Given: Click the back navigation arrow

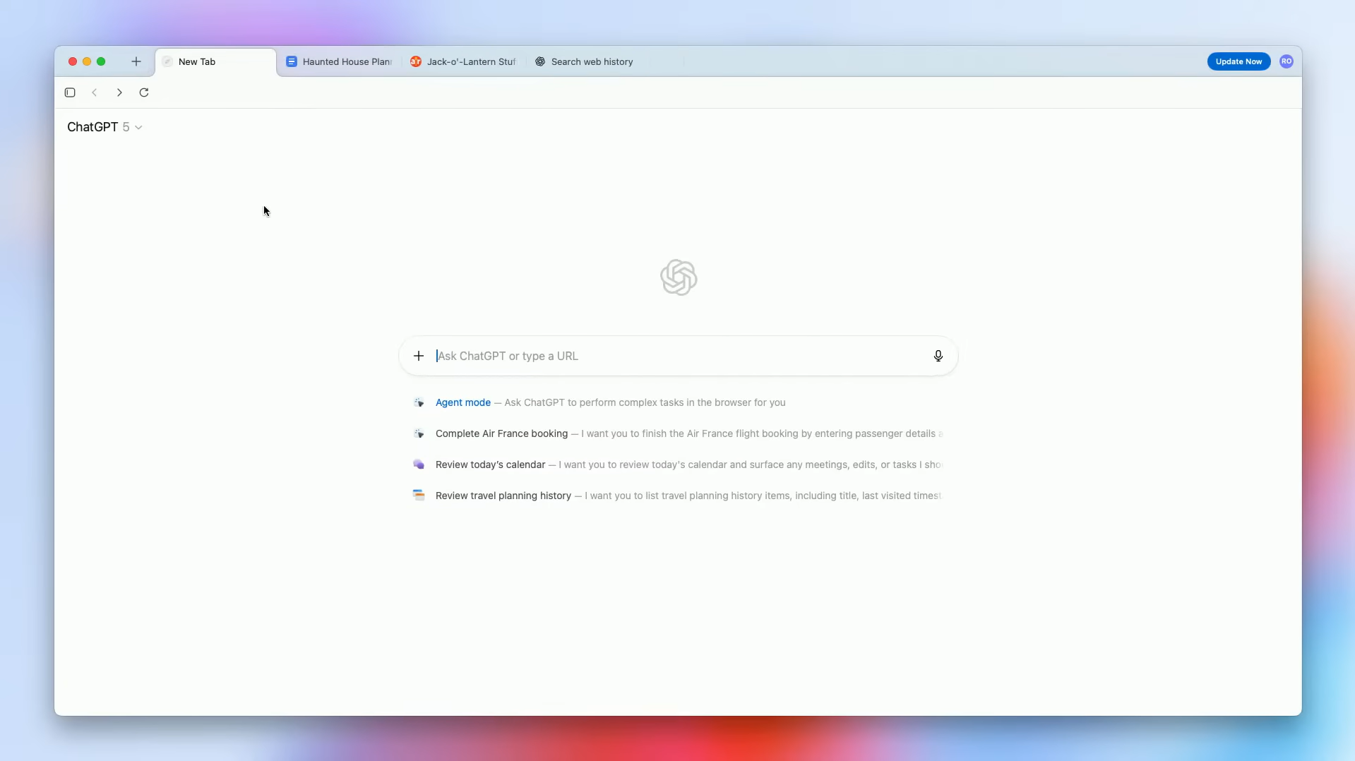Looking at the screenshot, I should tap(95, 92).
